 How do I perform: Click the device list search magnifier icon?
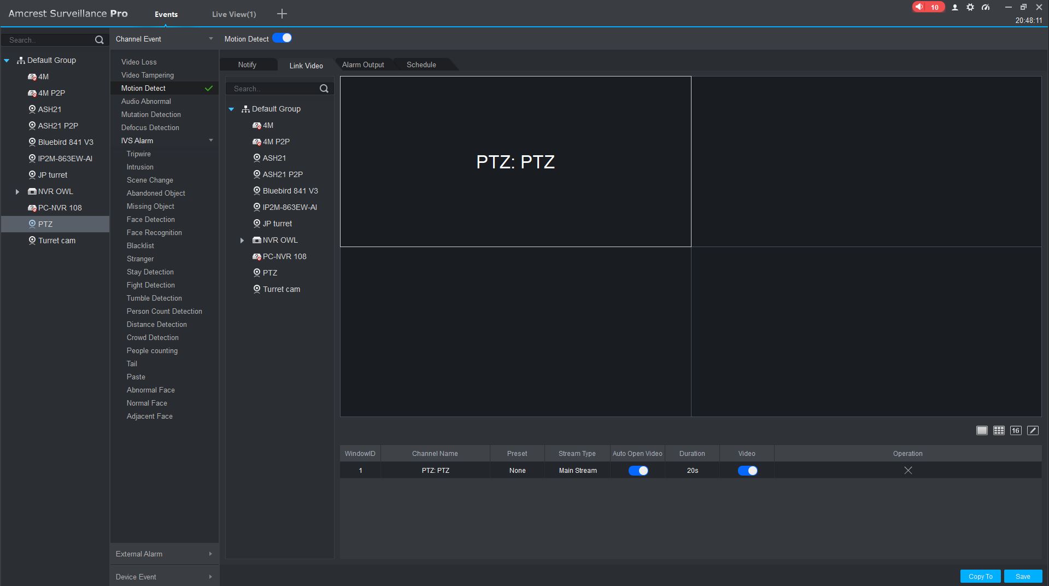(99, 40)
